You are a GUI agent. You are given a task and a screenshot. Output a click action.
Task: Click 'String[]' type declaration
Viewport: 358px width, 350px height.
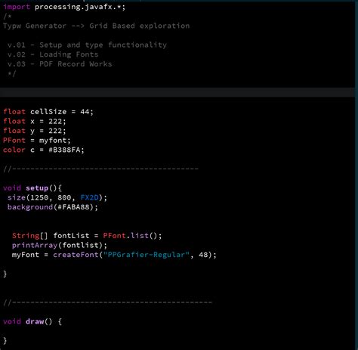coord(30,236)
